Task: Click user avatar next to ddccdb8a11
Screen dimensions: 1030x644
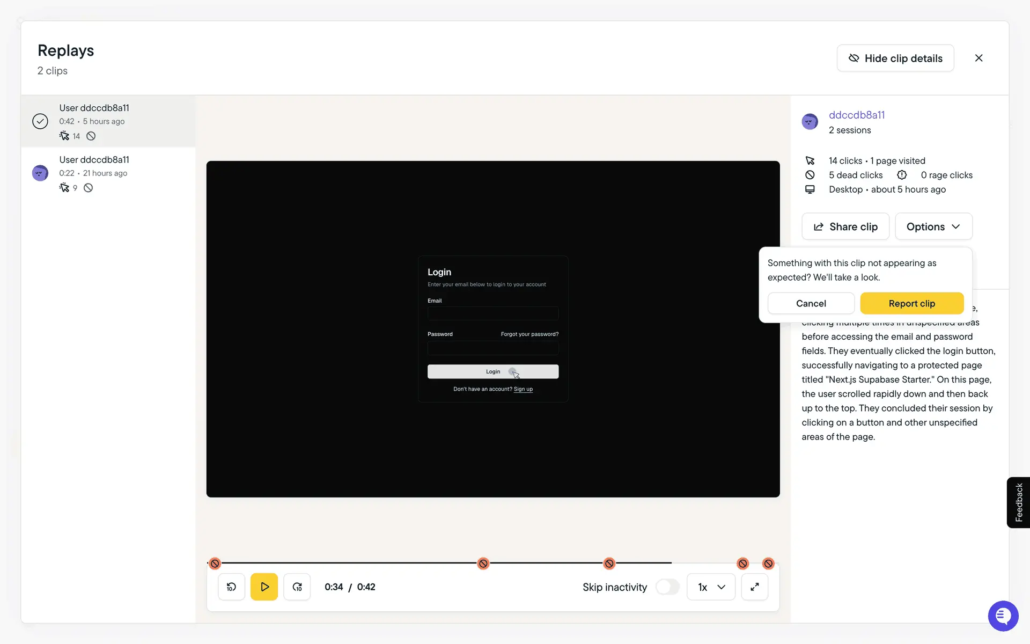Action: coord(810,122)
